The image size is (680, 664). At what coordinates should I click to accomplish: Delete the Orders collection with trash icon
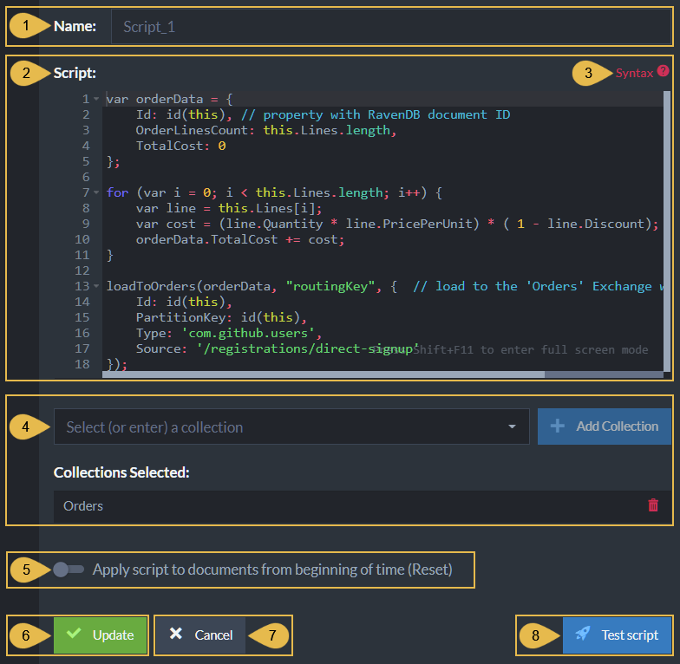[x=652, y=505]
